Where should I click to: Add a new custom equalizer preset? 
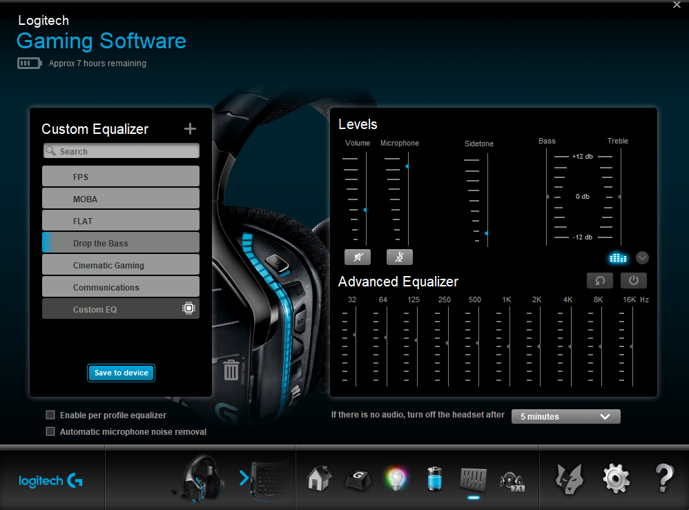click(190, 129)
